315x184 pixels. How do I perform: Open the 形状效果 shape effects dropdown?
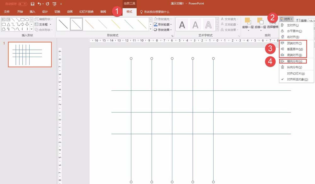(171, 30)
